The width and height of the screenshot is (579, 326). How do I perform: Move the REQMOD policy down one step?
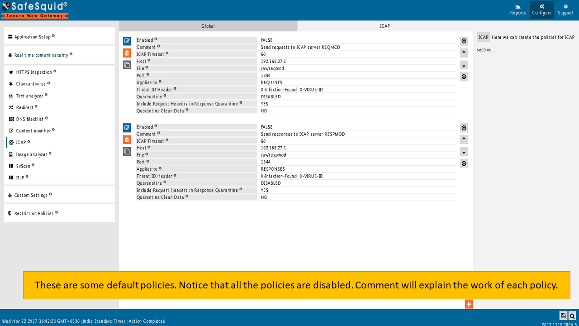tap(464, 65)
